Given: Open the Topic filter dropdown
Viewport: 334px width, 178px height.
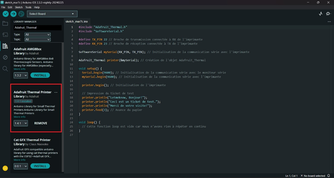Looking at the screenshot, I should [x=37, y=39].
